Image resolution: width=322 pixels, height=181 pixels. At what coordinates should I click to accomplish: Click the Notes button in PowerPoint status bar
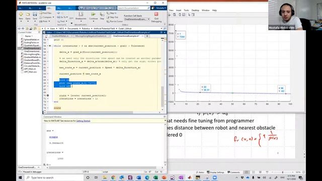(x=200, y=172)
